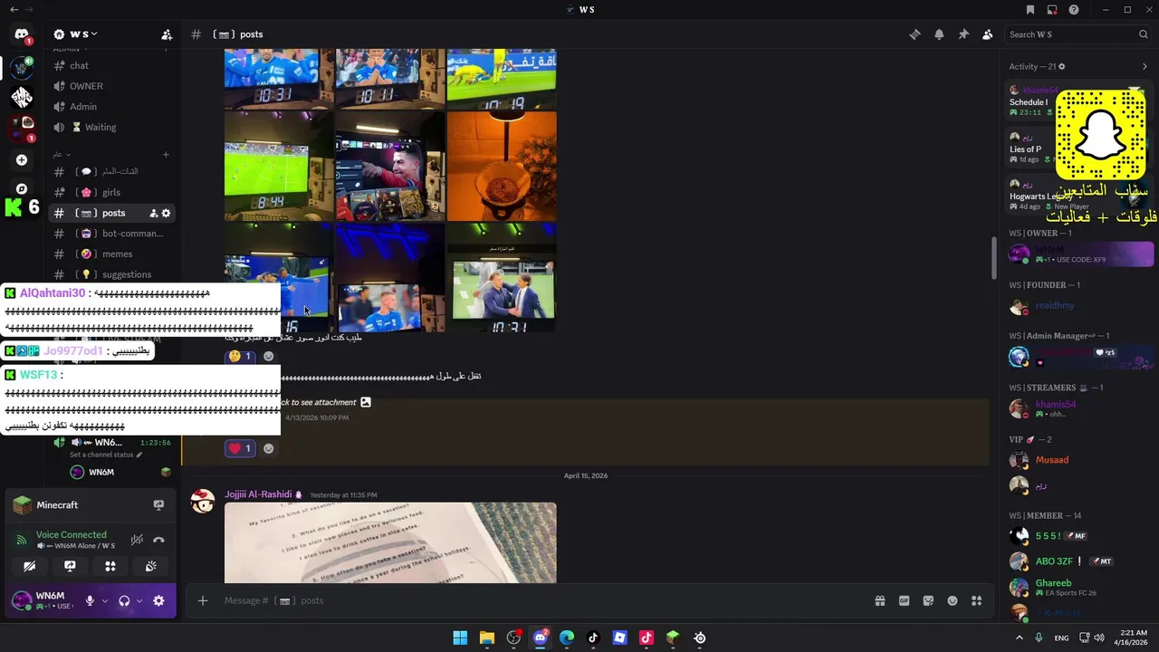Image resolution: width=1159 pixels, height=652 pixels.
Task: Click plus attachment button in message bar
Action: 203,600
